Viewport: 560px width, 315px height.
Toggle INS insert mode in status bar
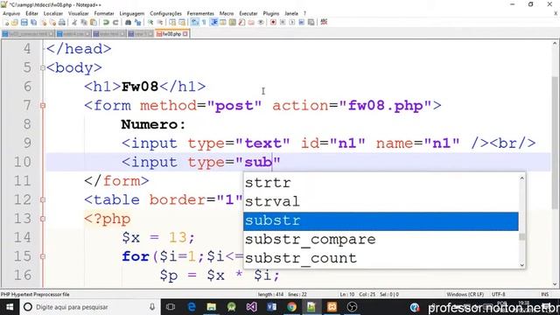[544, 294]
